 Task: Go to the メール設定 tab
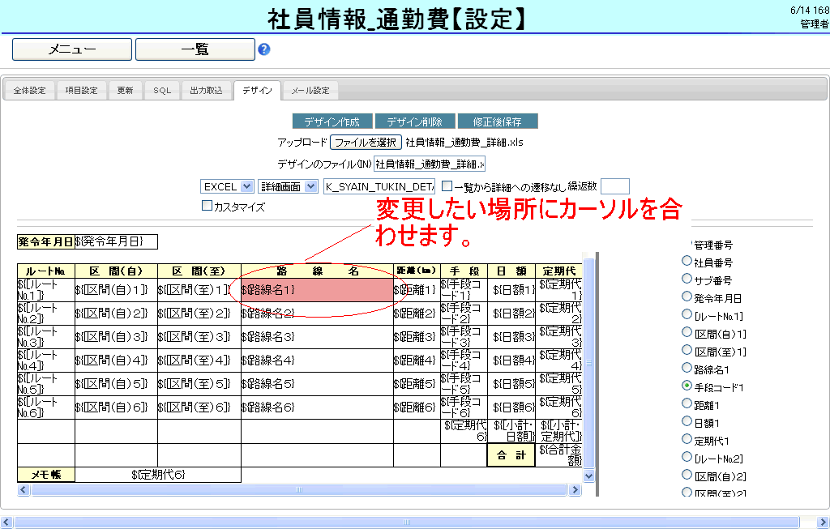pyautogui.click(x=310, y=91)
